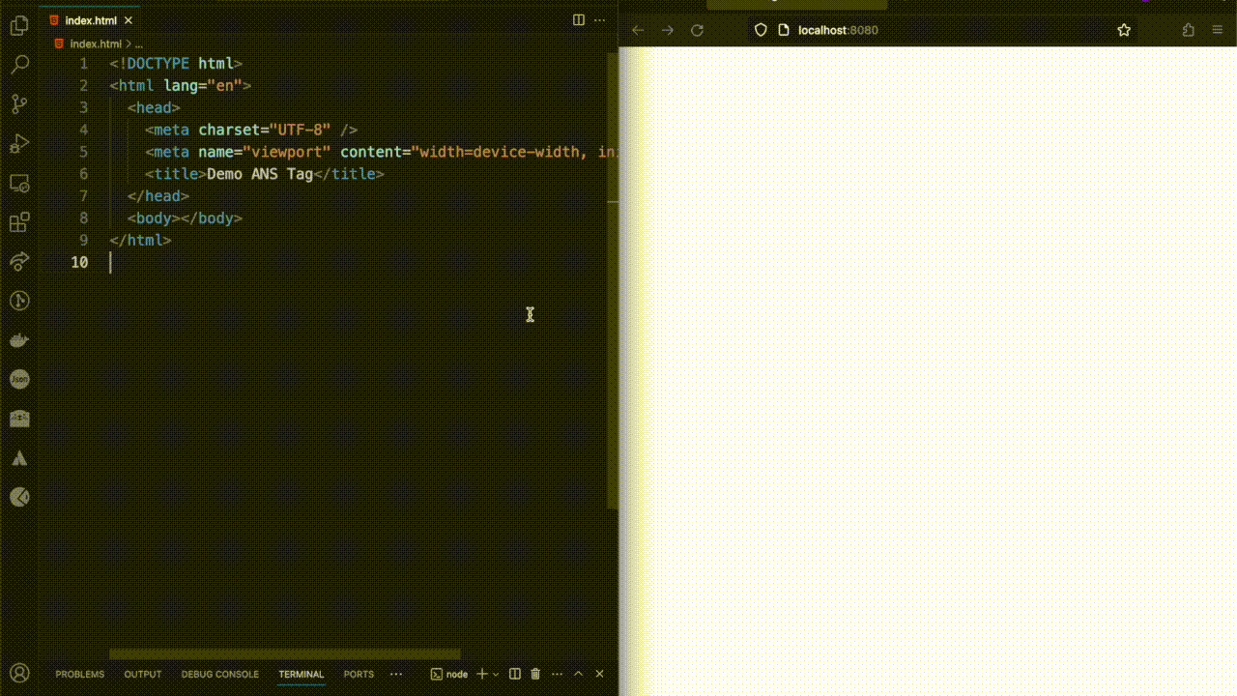Click the toolbox icon in activity bar

pyautogui.click(x=19, y=419)
